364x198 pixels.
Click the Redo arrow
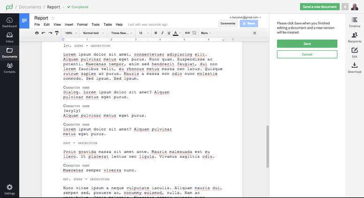[50, 33]
